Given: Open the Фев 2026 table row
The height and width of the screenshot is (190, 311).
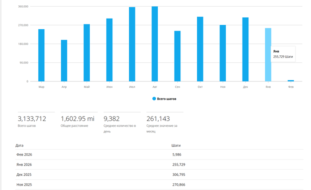Looking at the screenshot, I should tap(159, 155).
